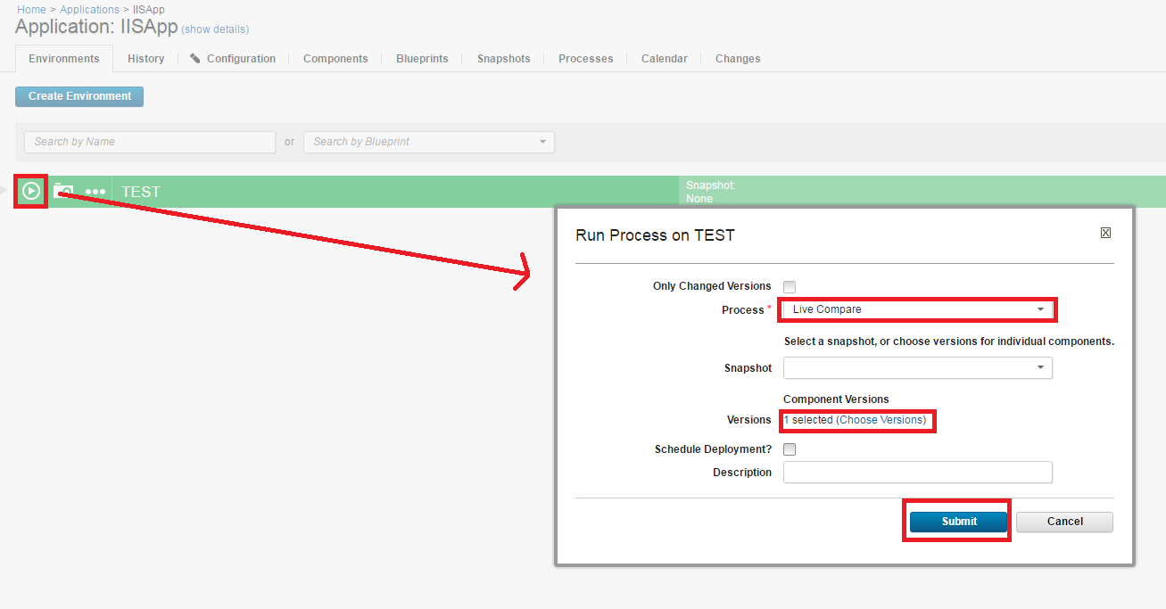
Task: Switch to the History tab
Action: coord(145,59)
